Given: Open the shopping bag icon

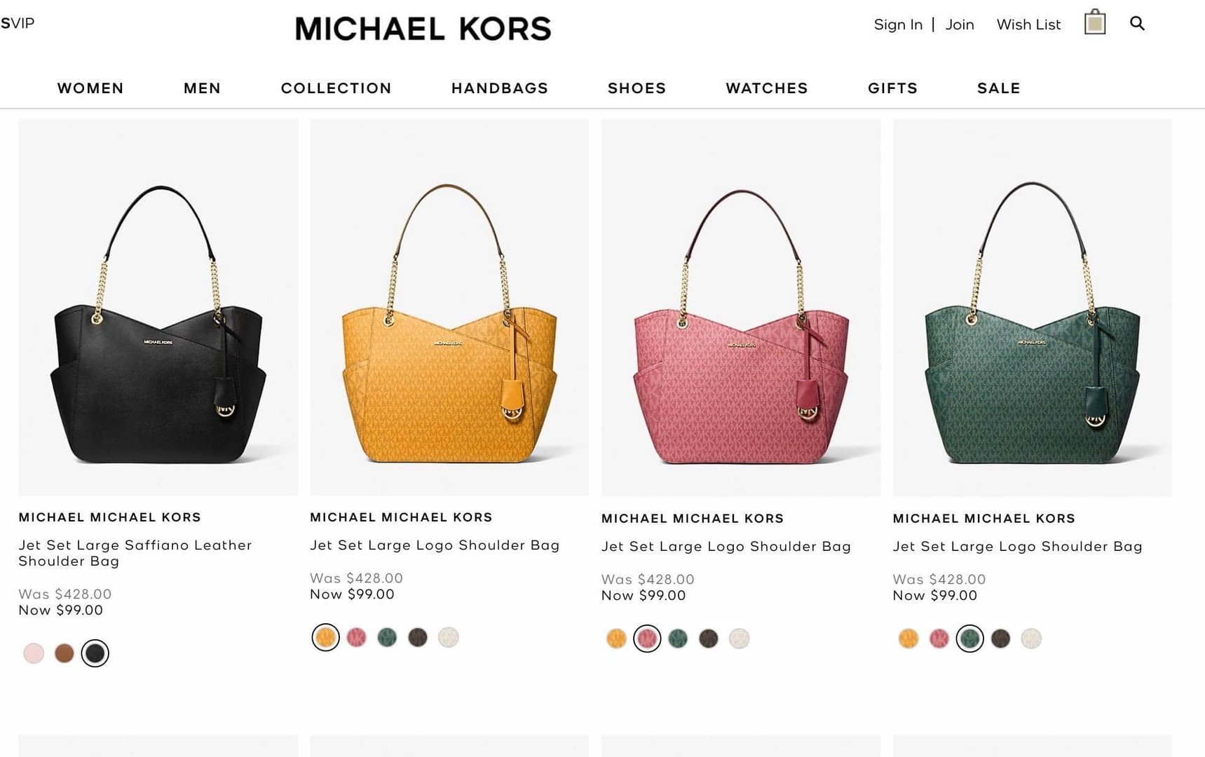Looking at the screenshot, I should tap(1095, 22).
